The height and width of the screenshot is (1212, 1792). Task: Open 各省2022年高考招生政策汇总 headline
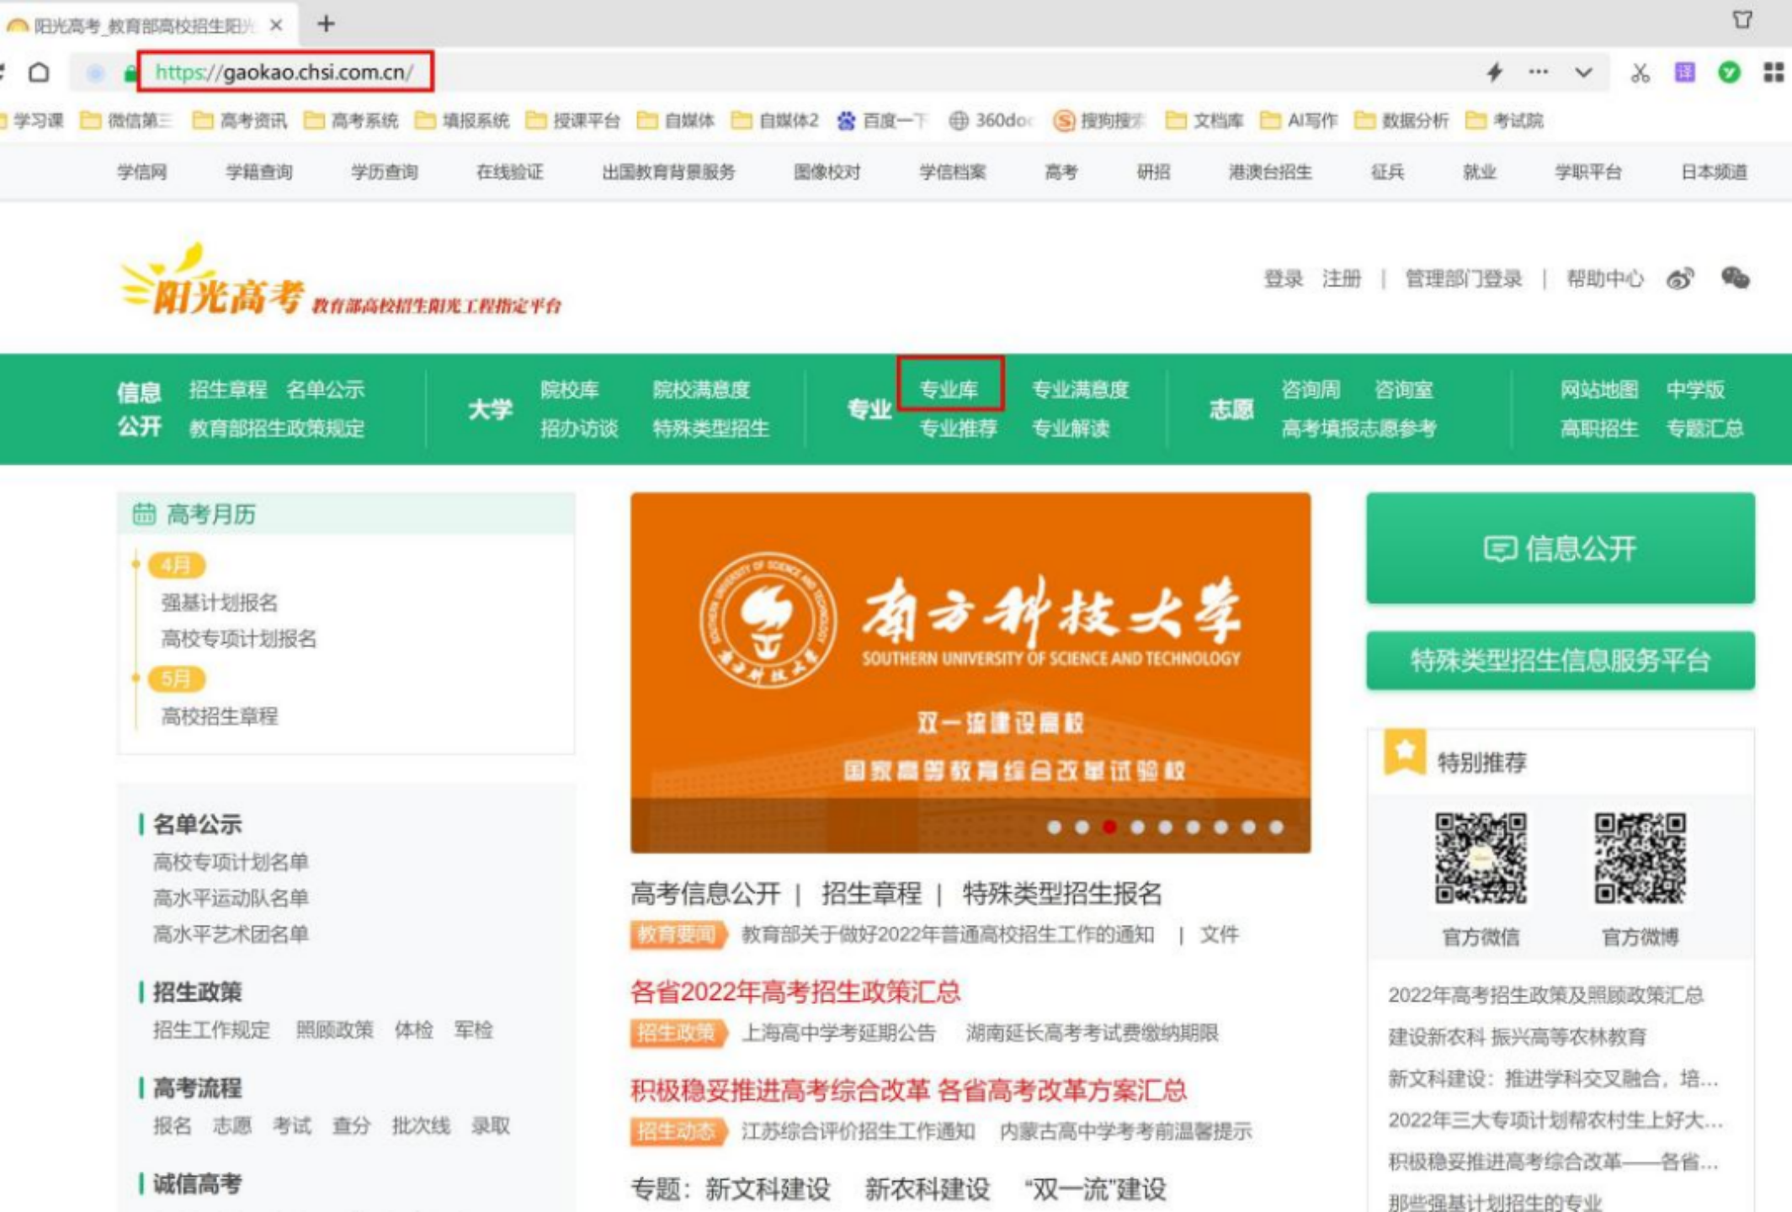point(795,991)
